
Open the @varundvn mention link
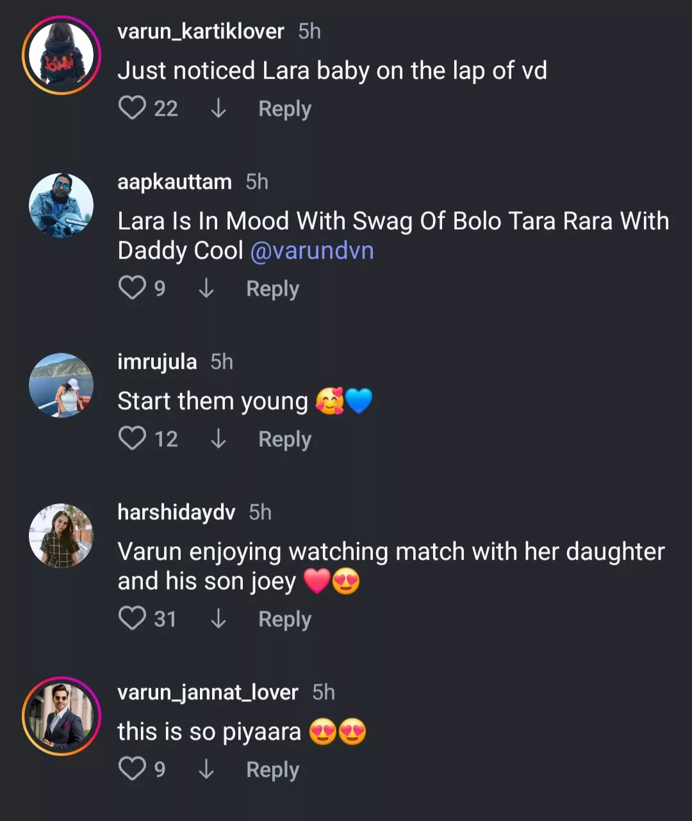point(312,250)
